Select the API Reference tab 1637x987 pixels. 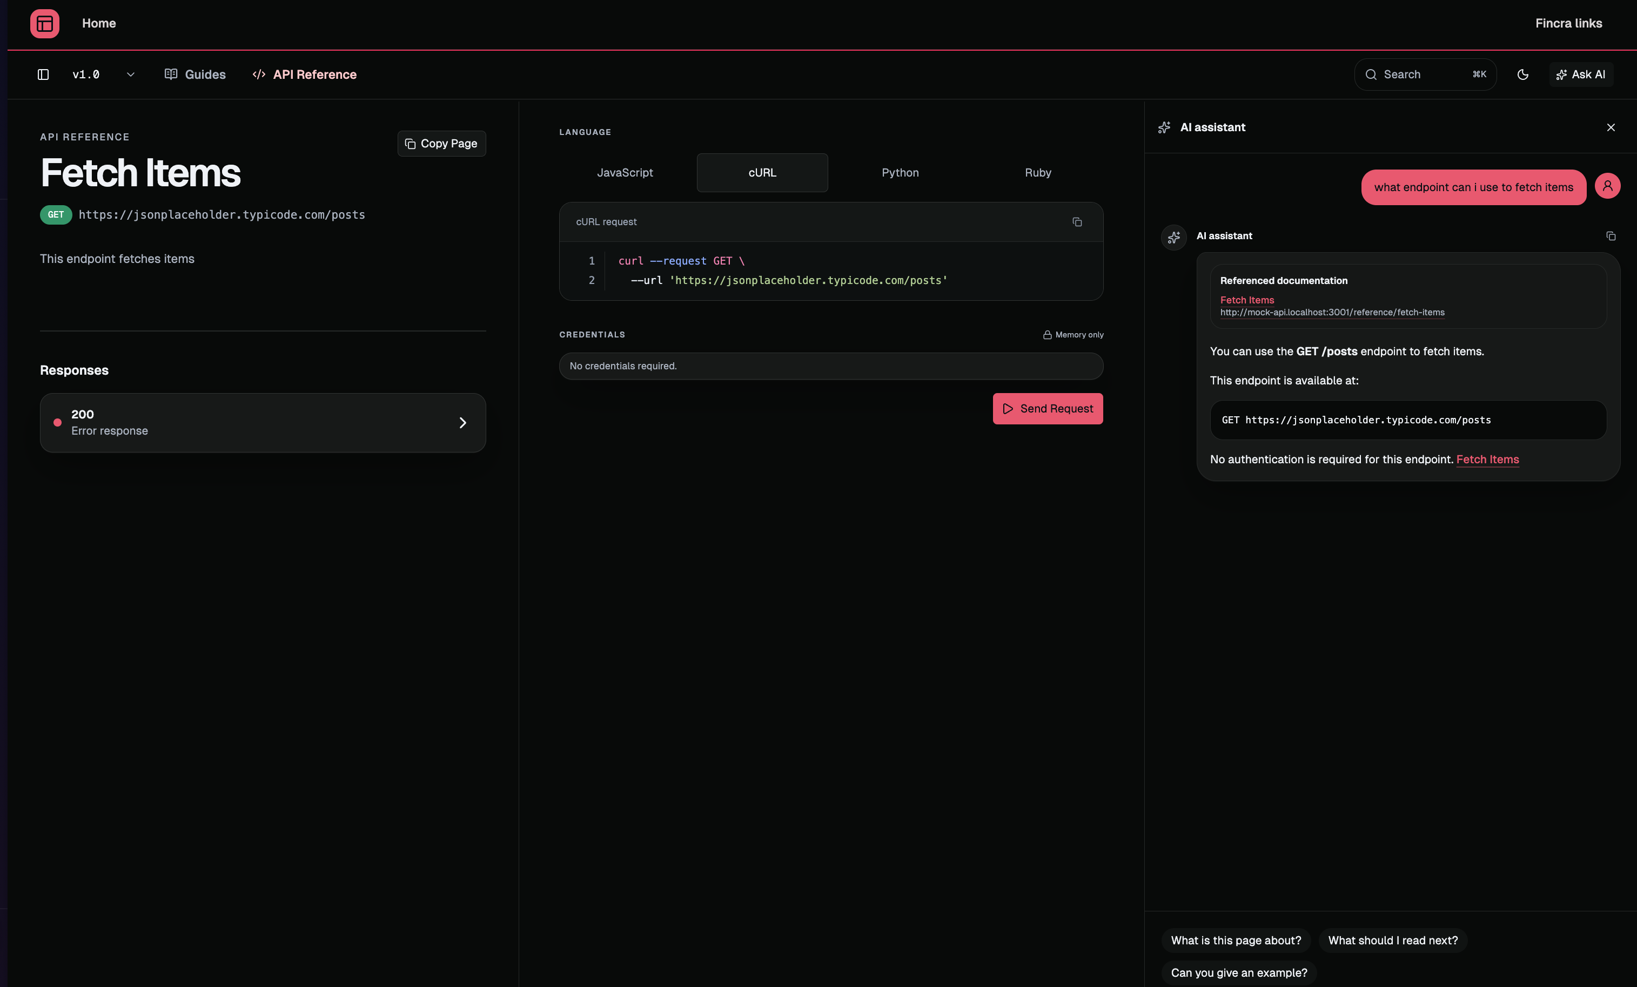click(x=305, y=75)
